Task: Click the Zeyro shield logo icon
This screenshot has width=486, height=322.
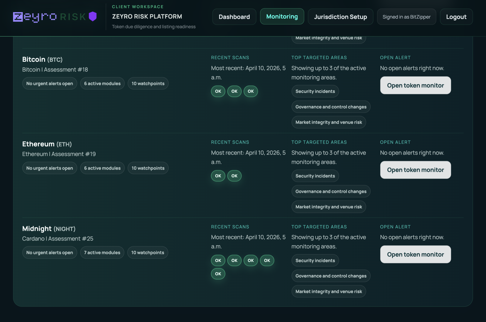Action: 93,16
